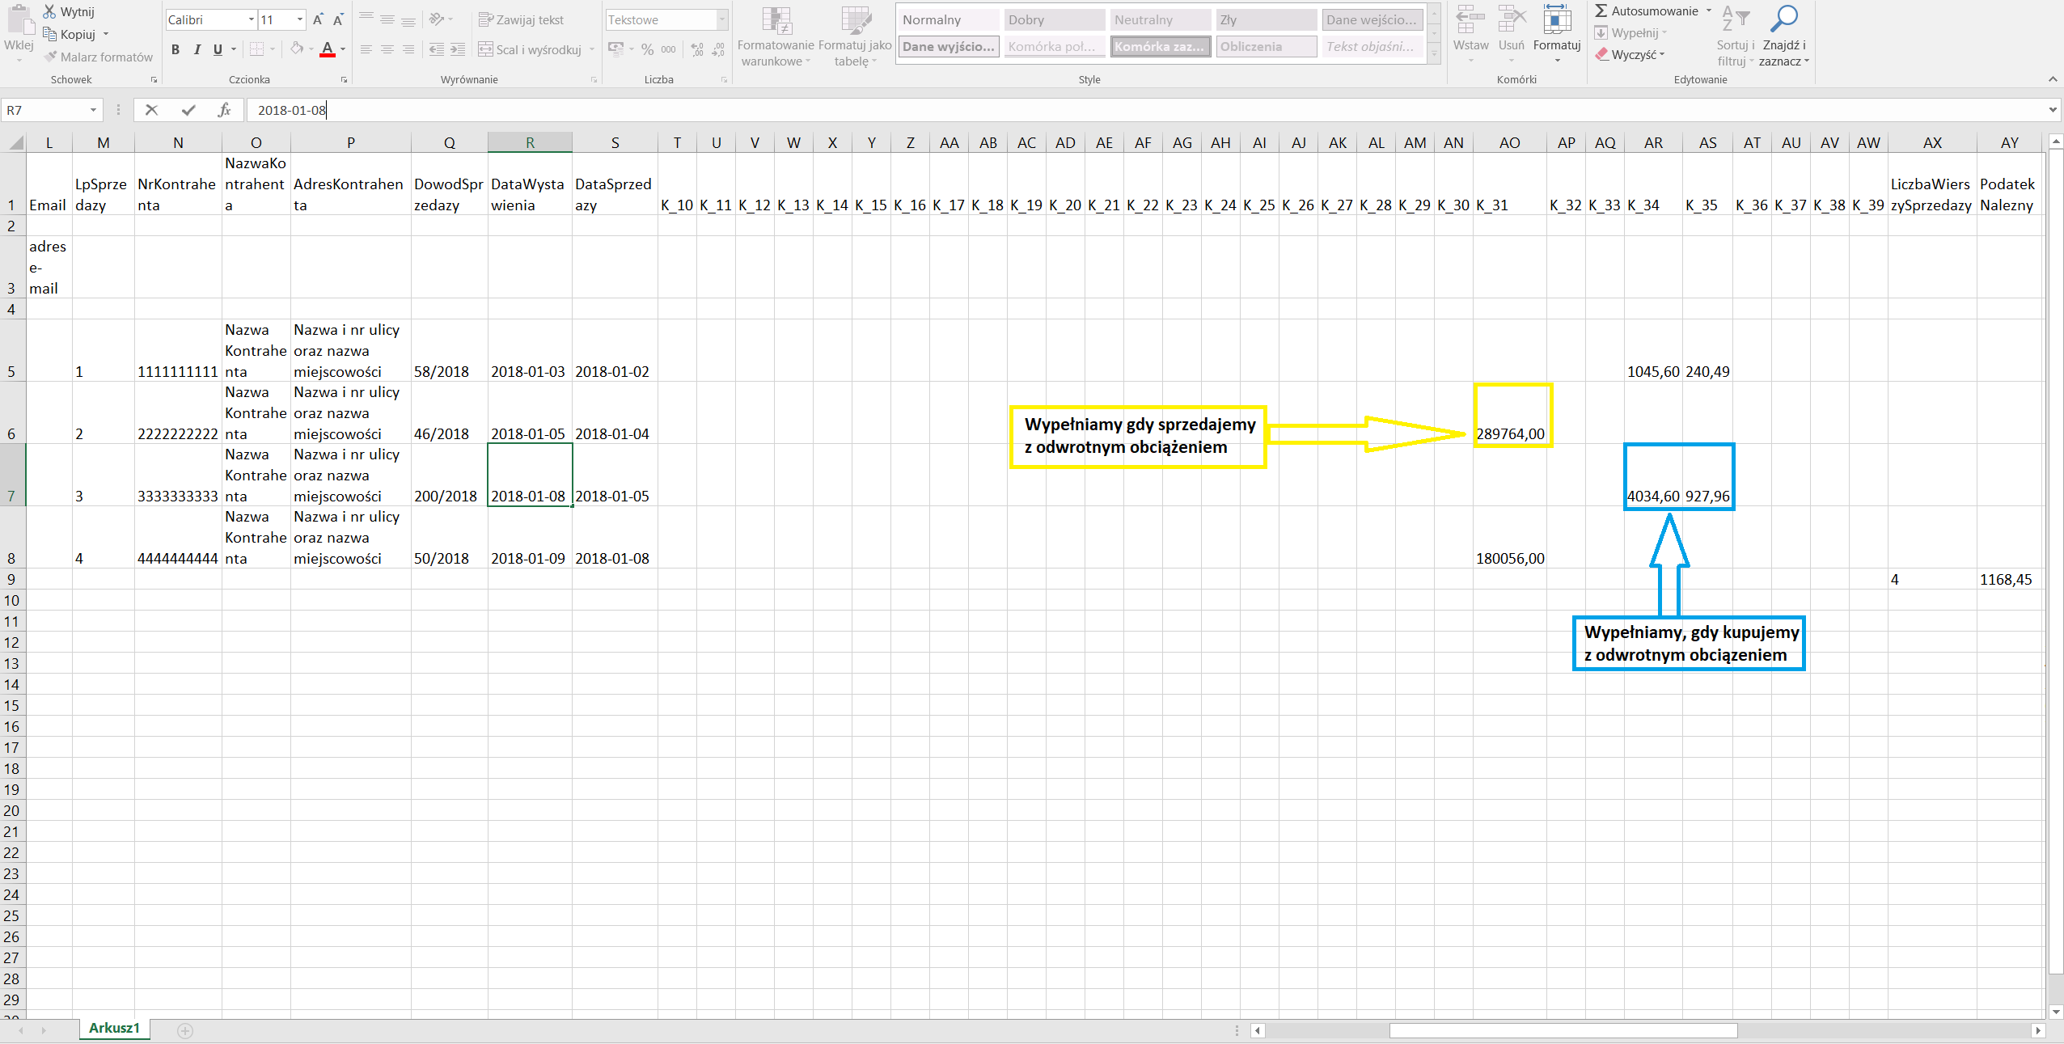Toggle Italic formatting
This screenshot has height=1044, width=2064.
point(197,50)
